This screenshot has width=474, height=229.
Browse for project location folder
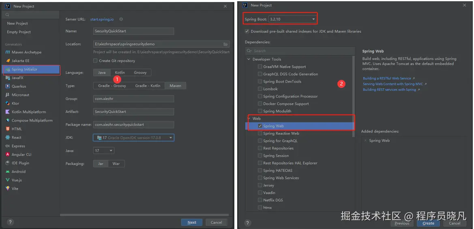click(225, 44)
